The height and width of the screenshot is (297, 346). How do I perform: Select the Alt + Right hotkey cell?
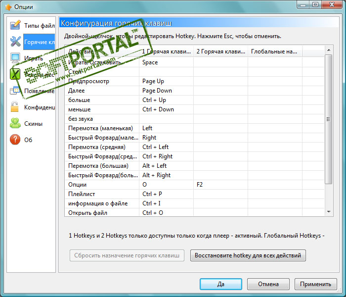tap(167, 175)
